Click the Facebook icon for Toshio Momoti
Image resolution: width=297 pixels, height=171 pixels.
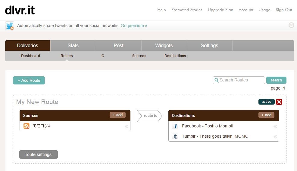[x=175, y=126]
